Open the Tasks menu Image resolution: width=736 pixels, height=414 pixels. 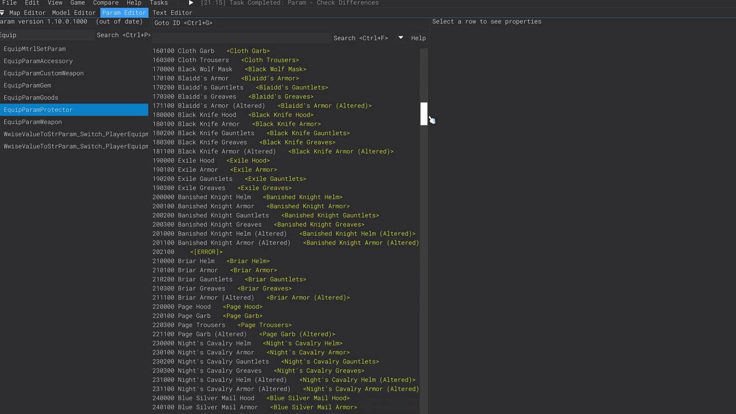pos(158,3)
